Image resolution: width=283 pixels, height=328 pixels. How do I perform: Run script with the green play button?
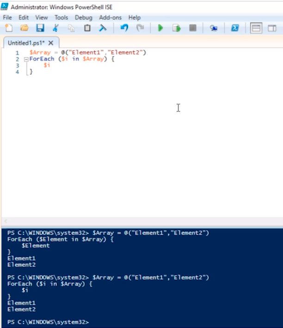160,28
